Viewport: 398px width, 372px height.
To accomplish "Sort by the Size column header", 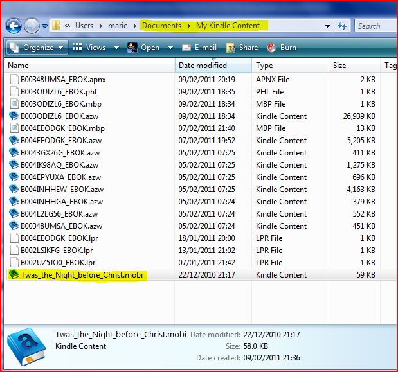I will point(354,66).
